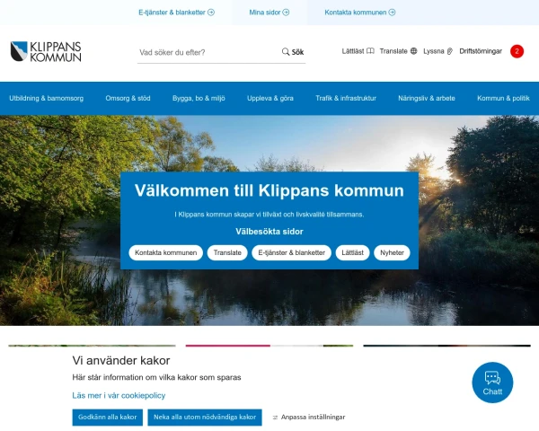Open the red Driftstörningar badge showing 2
539x431 pixels.
point(517,51)
